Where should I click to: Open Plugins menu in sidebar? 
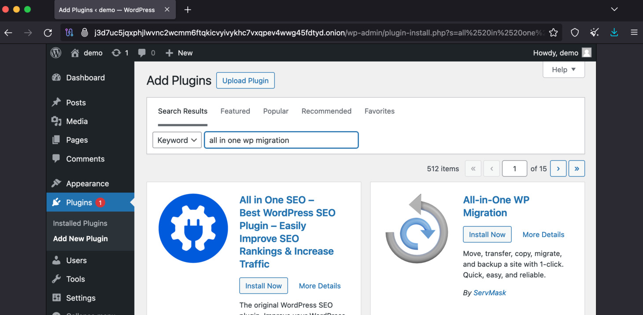tap(90, 202)
